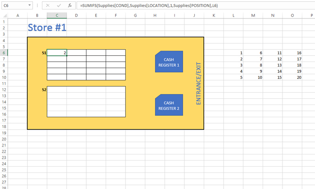Click the Insert Function fx icon
Screen dimensions: 315x189
70,6
